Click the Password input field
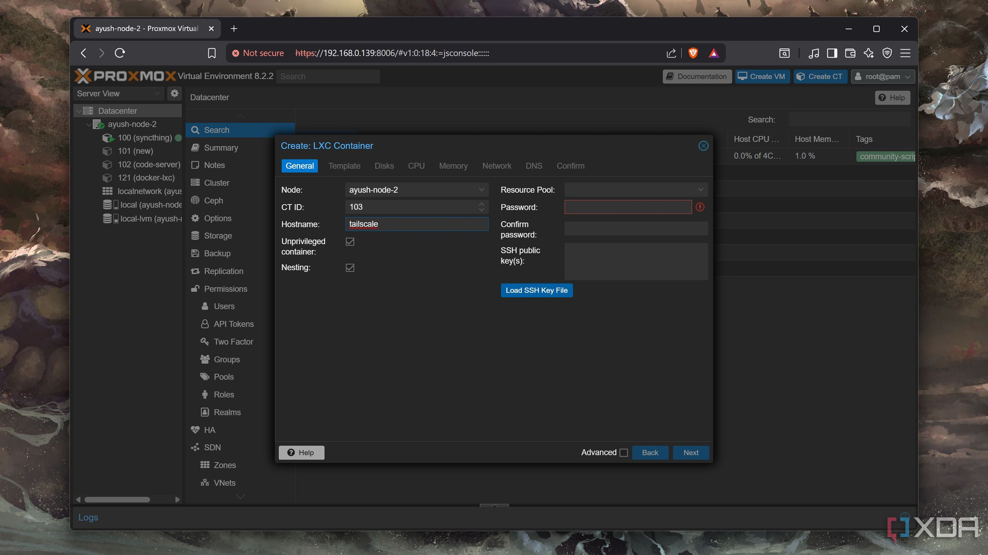 (x=628, y=207)
